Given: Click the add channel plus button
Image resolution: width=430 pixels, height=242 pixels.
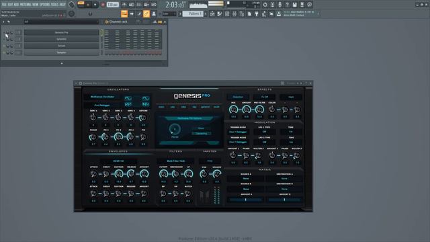Looking at the screenshot, I should (62, 63).
